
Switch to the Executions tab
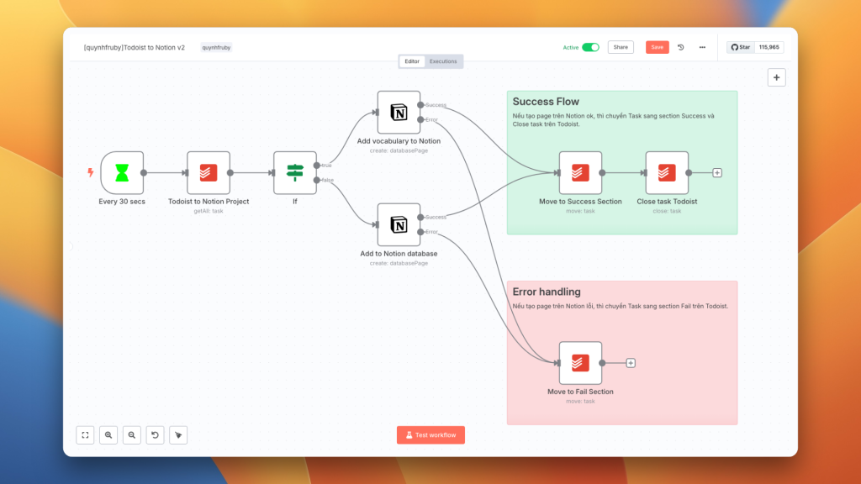click(443, 61)
